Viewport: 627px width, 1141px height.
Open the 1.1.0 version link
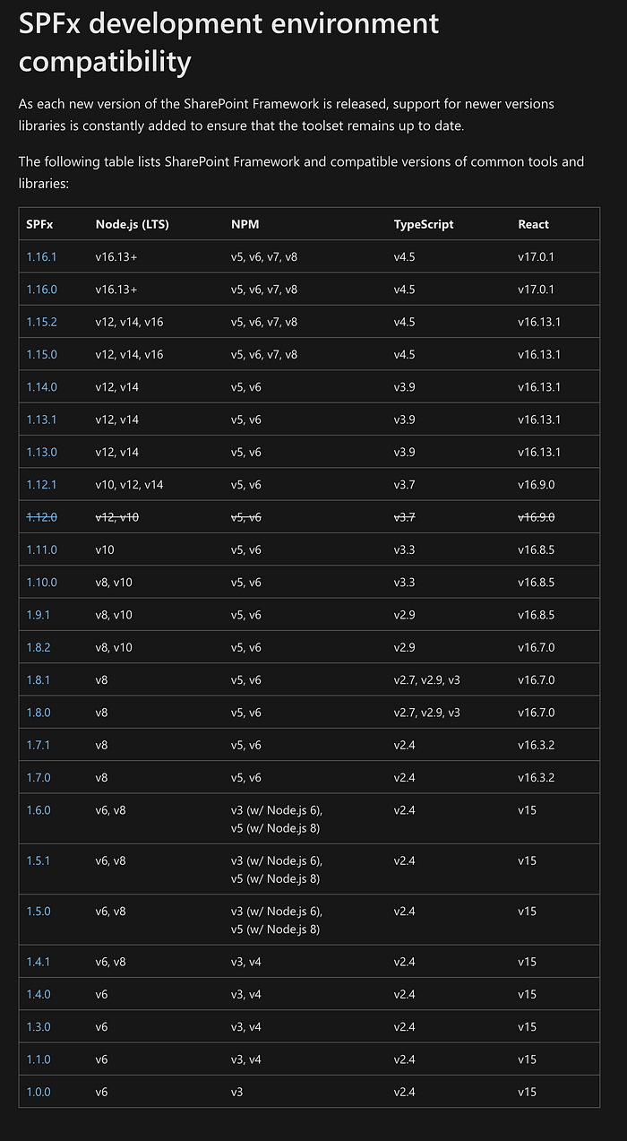(x=39, y=1059)
